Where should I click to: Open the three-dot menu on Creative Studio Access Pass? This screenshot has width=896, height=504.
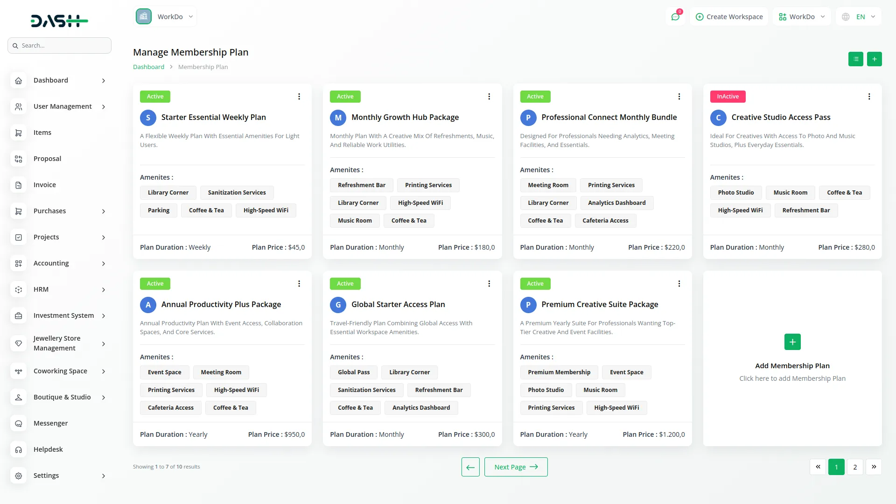coord(869,97)
